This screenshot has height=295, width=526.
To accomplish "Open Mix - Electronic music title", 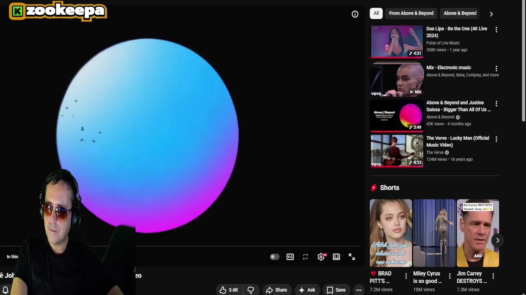I will coord(448,68).
